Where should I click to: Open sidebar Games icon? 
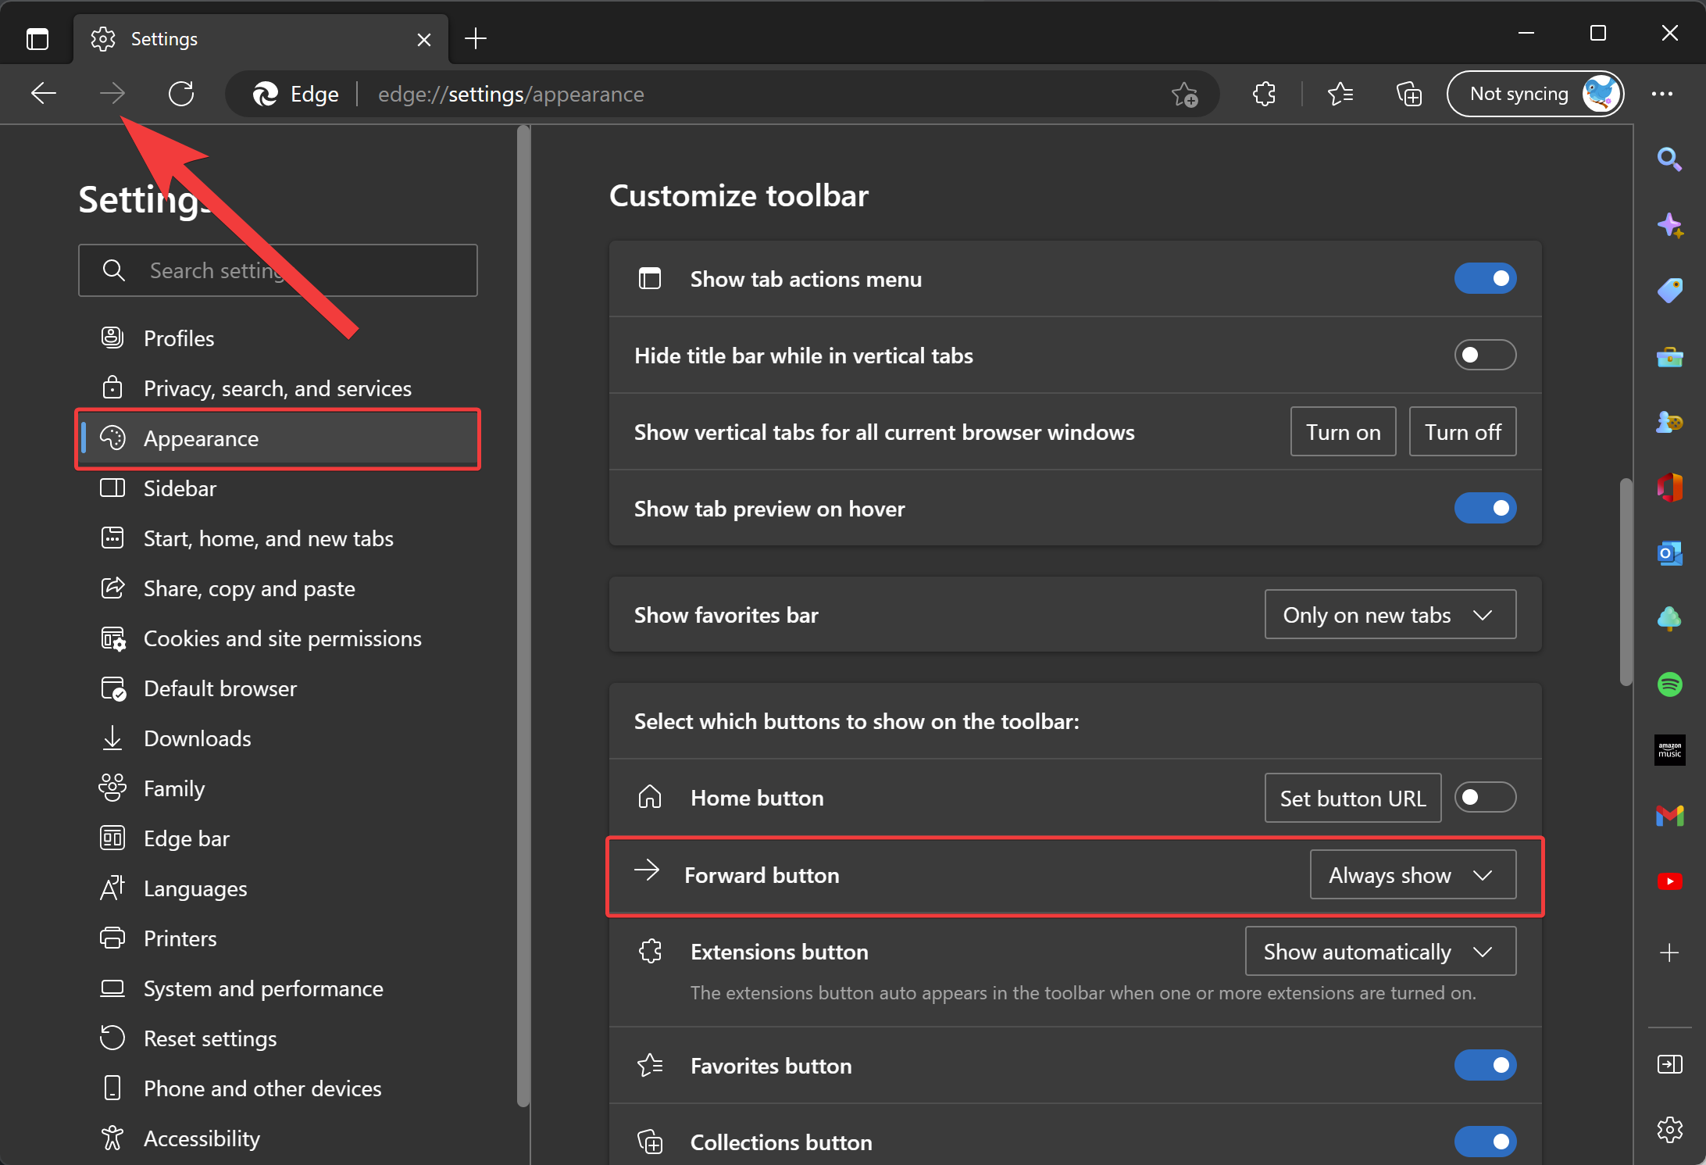[1669, 423]
